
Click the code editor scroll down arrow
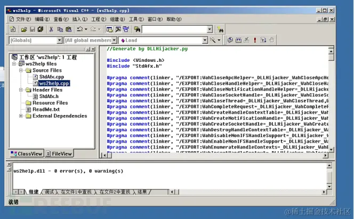(x=331, y=149)
